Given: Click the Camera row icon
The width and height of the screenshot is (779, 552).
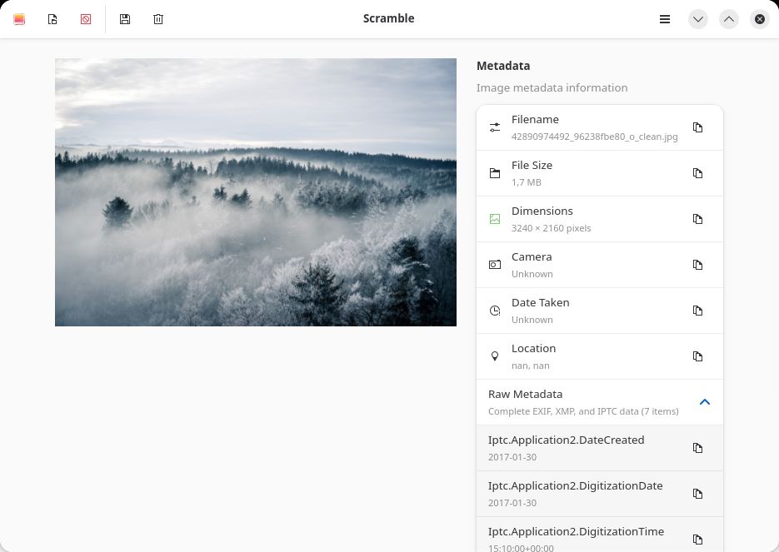Looking at the screenshot, I should [x=495, y=265].
